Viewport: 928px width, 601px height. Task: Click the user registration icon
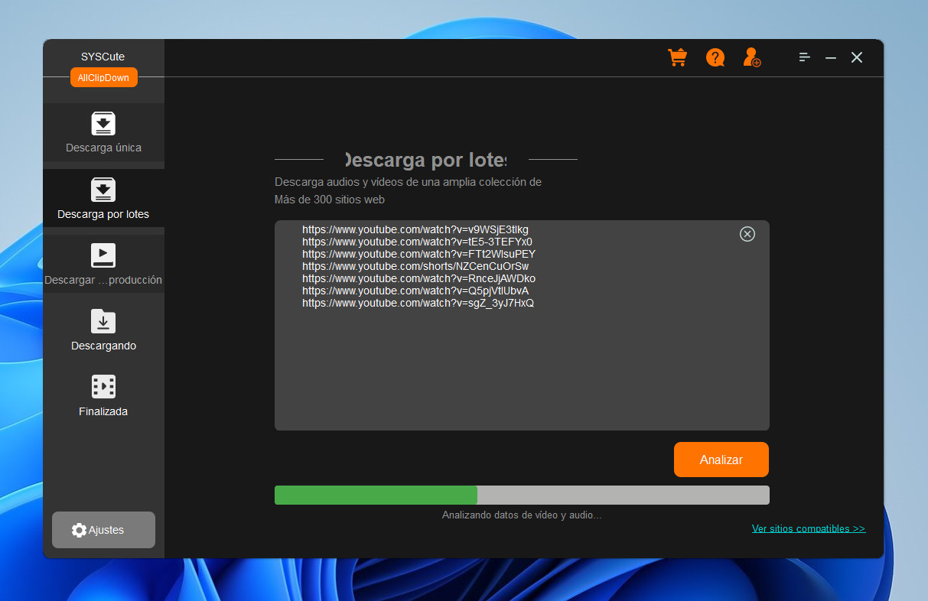752,57
